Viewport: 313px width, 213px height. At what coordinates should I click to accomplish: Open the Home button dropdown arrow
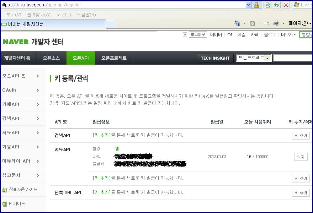click(244, 23)
